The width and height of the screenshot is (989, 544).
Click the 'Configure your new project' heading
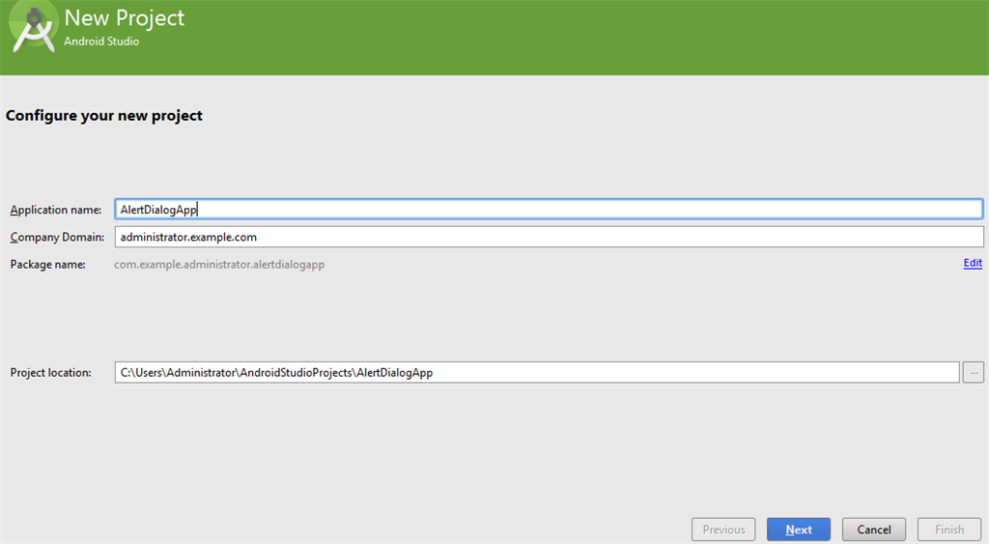[x=104, y=116]
